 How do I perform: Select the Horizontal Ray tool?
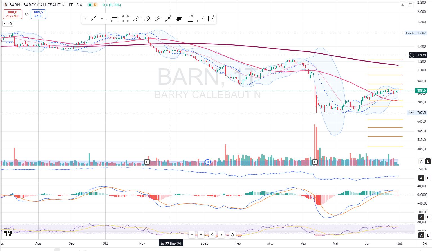(x=104, y=19)
